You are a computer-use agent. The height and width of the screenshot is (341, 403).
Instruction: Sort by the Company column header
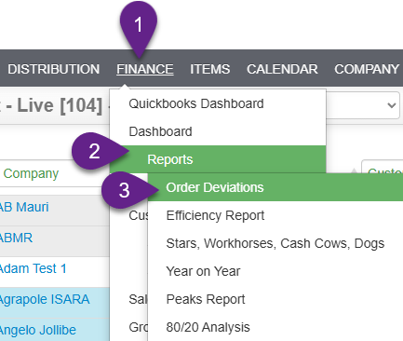coord(31,173)
